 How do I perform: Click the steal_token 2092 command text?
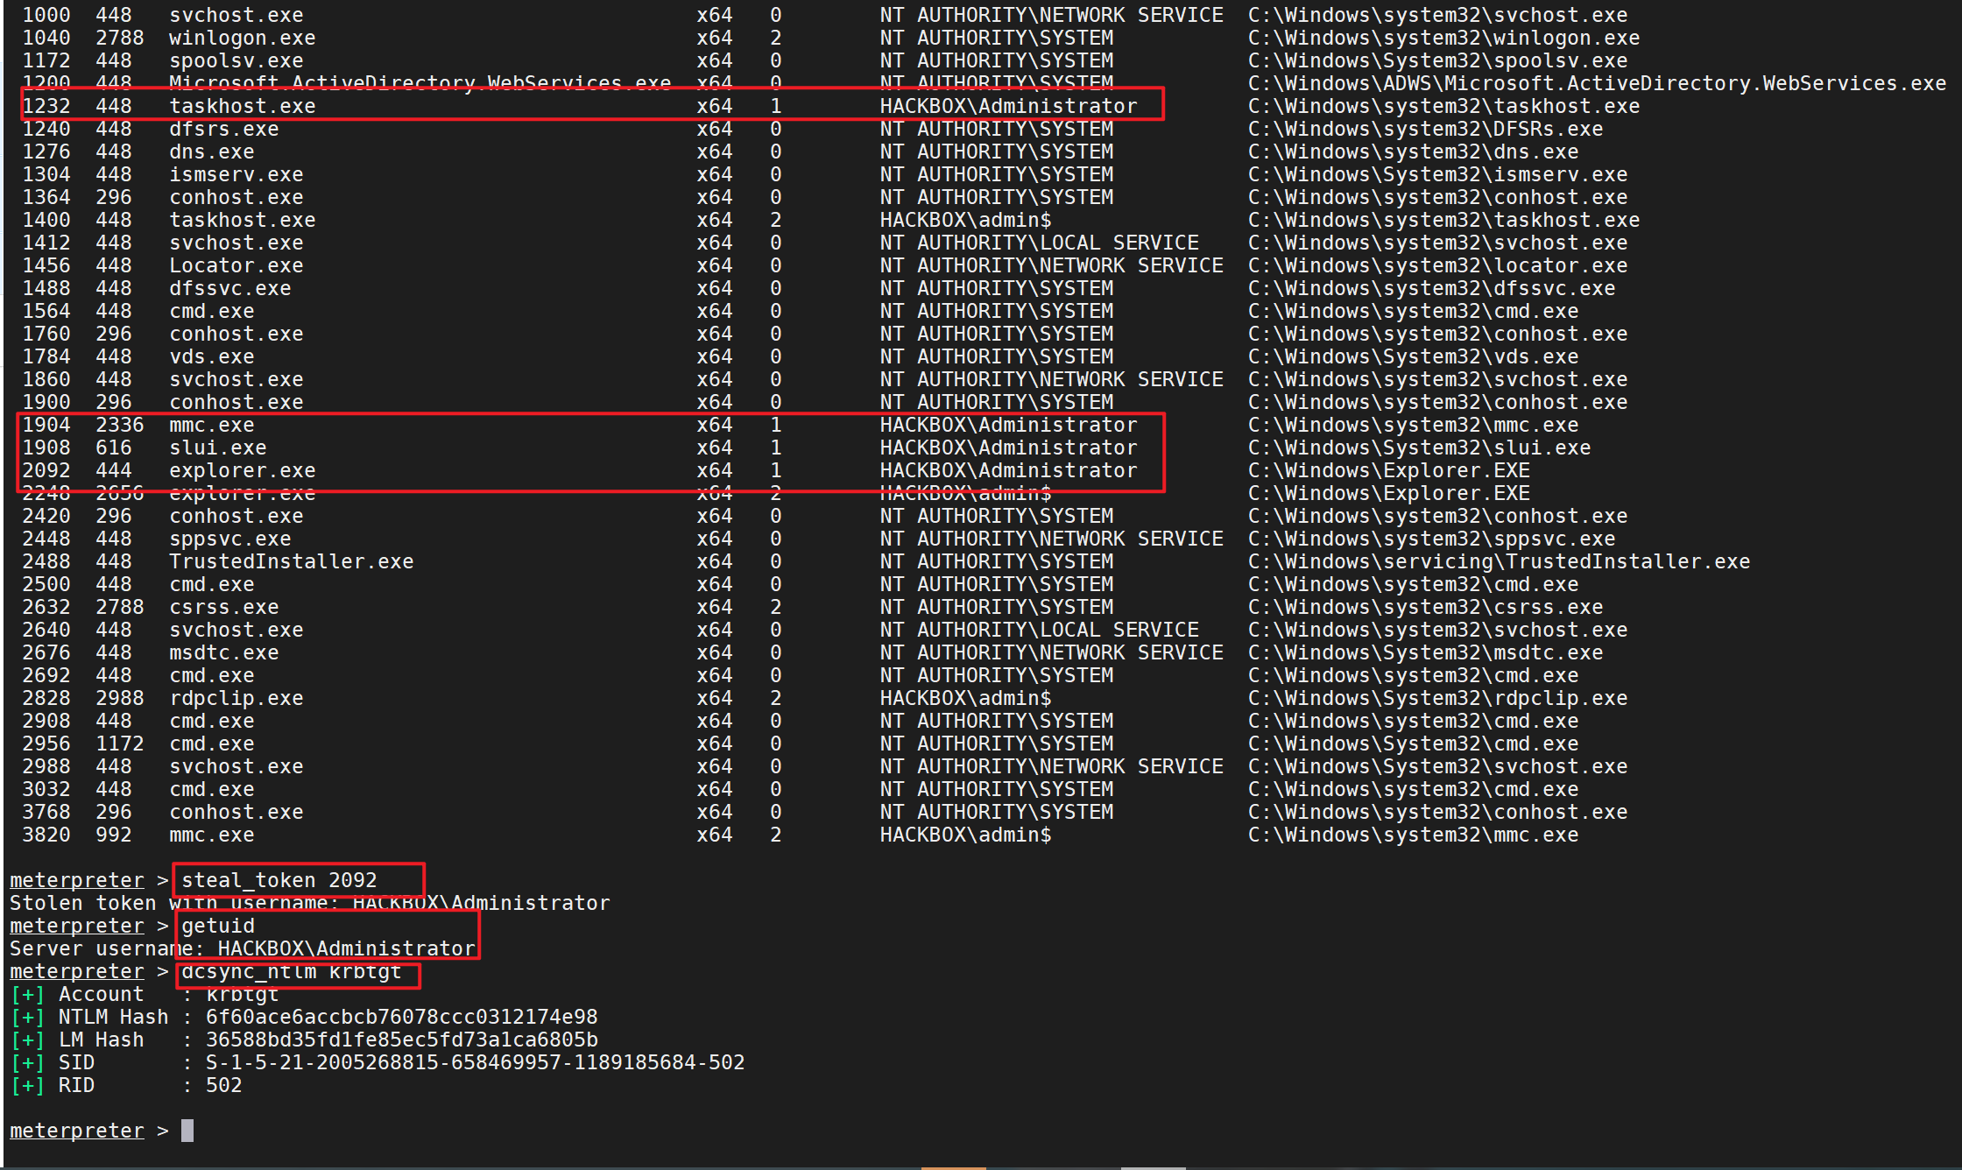(279, 880)
